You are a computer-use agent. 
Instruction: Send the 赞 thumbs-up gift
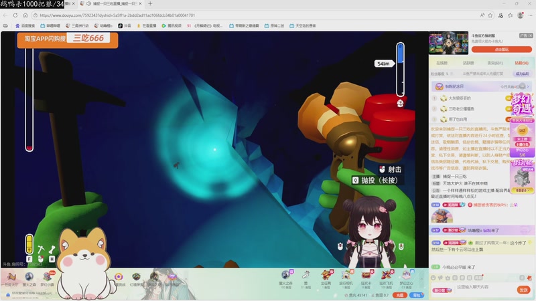(306, 280)
